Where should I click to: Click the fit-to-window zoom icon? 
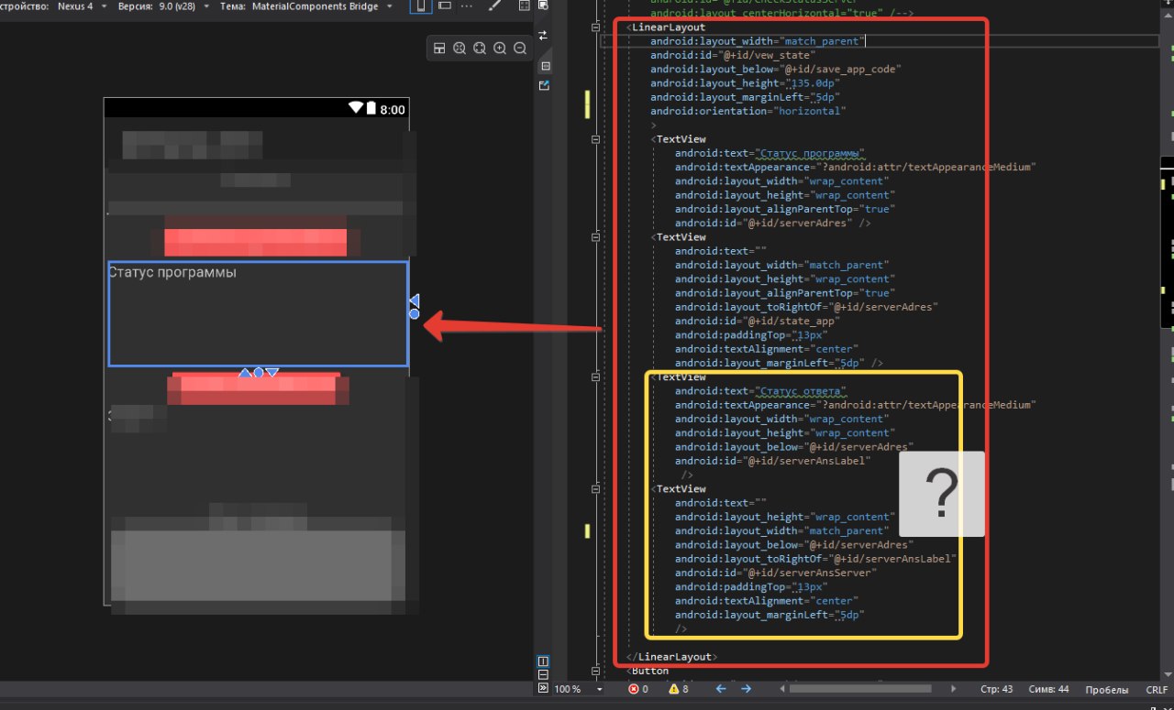point(460,49)
